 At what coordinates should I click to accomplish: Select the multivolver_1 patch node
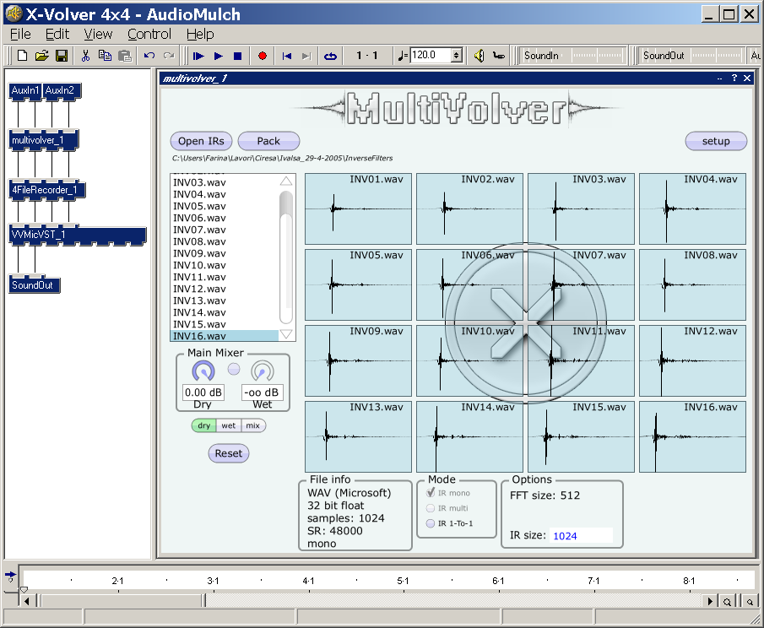coord(43,140)
